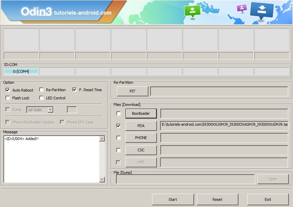Viewport: 293px width, 207px height.
Task: Exit the Odin3 application
Action: 268,199
